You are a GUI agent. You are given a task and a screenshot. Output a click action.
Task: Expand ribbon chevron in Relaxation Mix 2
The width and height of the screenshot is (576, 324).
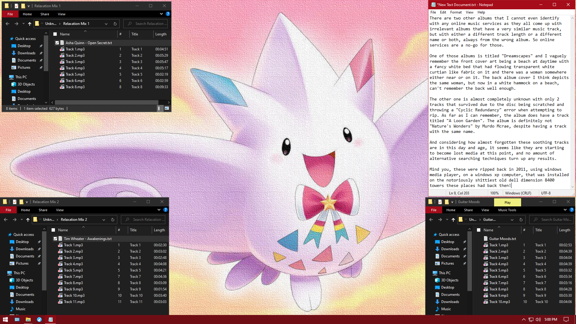tap(159, 210)
